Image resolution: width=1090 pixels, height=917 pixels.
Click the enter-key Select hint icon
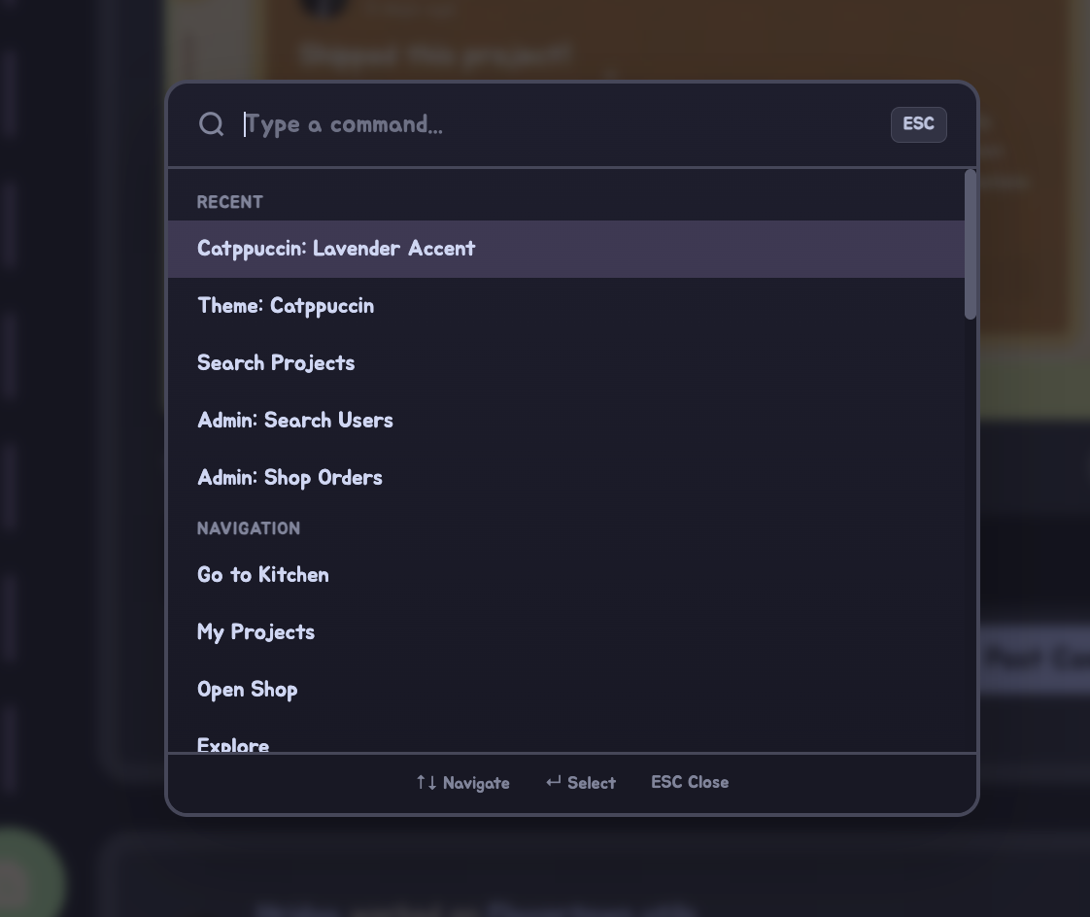554,782
